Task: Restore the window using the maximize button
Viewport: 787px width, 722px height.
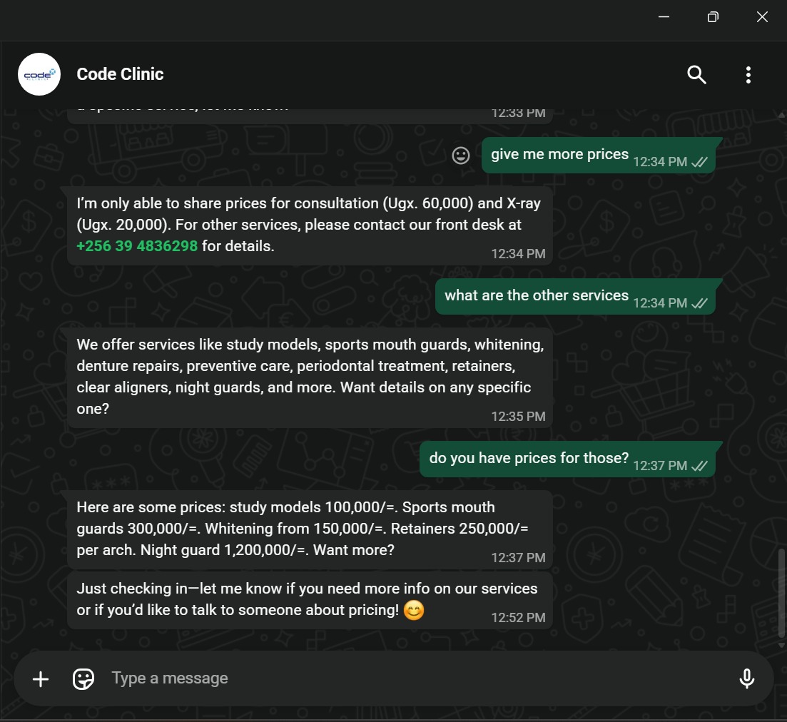Action: click(713, 16)
